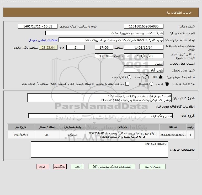Click the need number field 1101001609004086
This screenshot has height=195, width=202.
(x=144, y=26)
